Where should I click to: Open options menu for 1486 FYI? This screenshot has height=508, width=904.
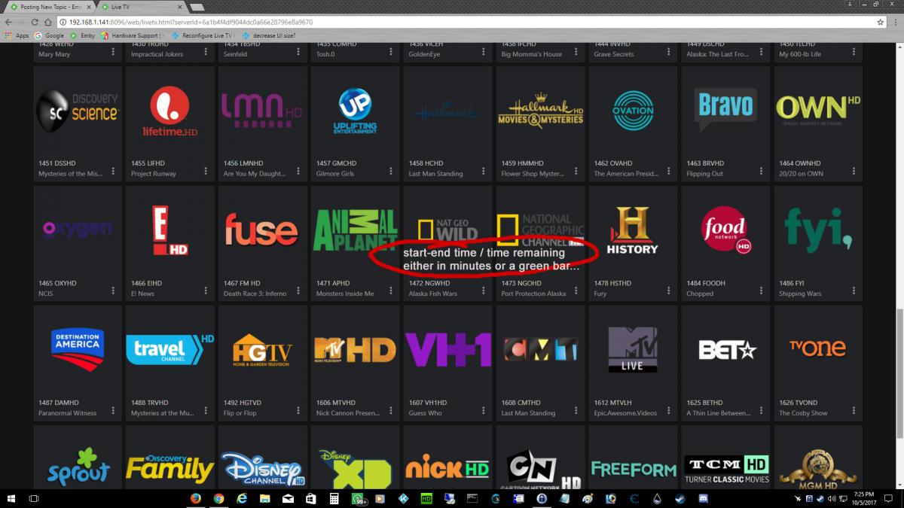854,291
